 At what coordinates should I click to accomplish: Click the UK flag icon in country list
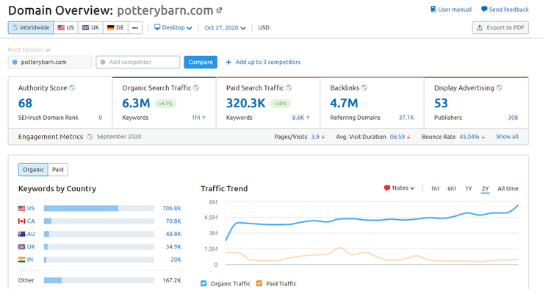point(21,247)
